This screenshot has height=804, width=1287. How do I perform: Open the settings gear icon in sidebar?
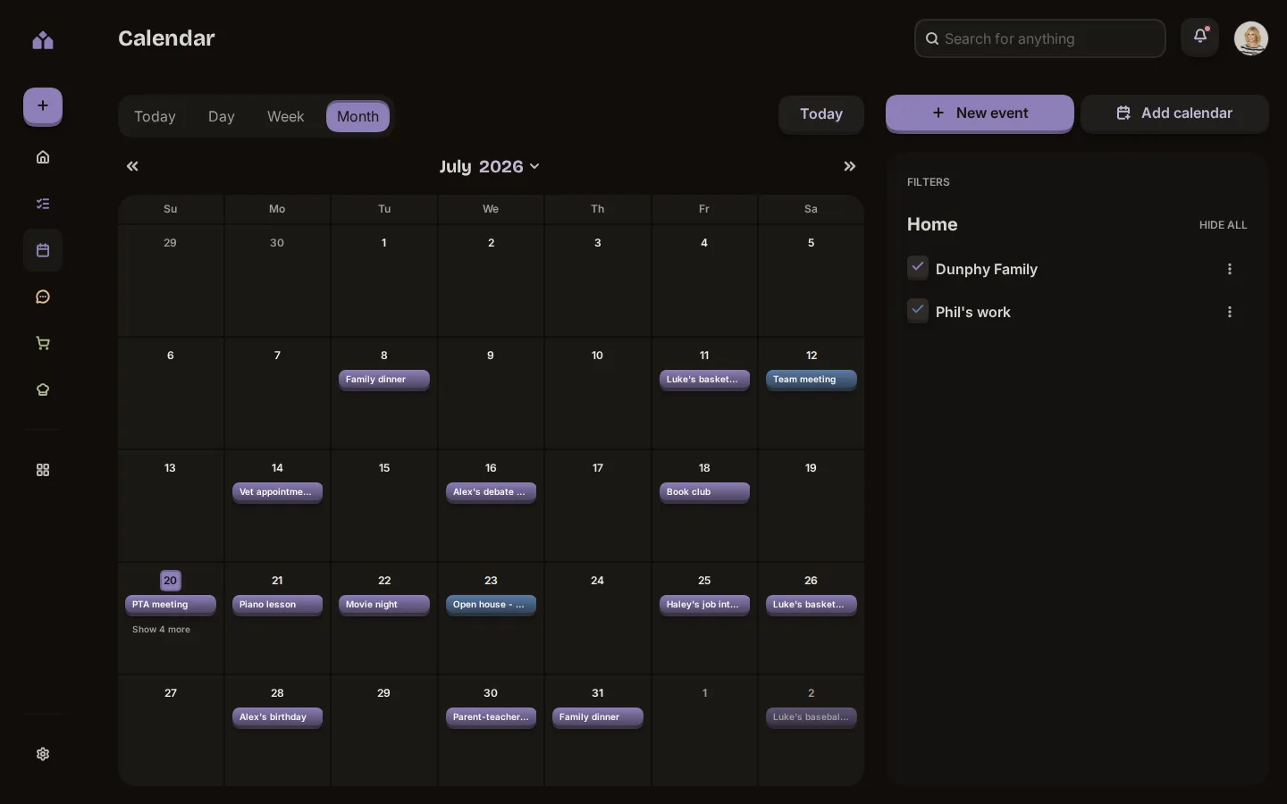[43, 754]
